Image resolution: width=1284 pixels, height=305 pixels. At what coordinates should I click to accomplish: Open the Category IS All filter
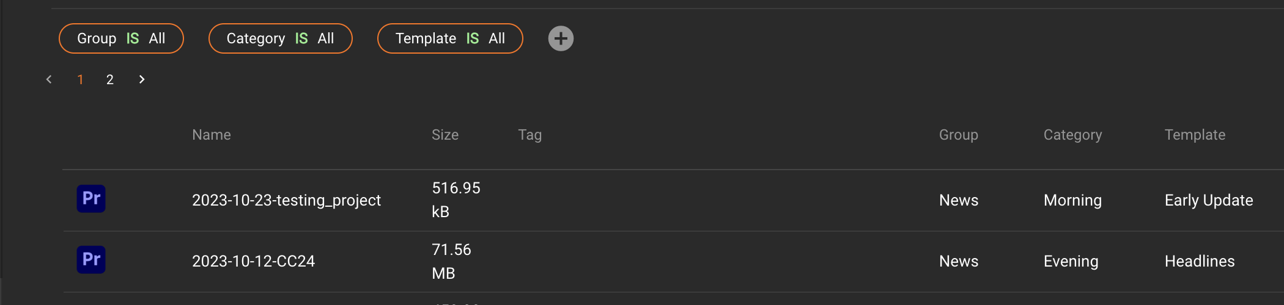click(x=280, y=38)
